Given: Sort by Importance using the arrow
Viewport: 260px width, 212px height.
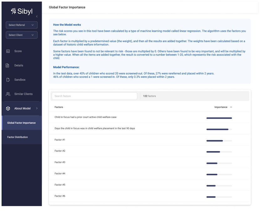Looking at the screenshot, I should pos(231,107).
